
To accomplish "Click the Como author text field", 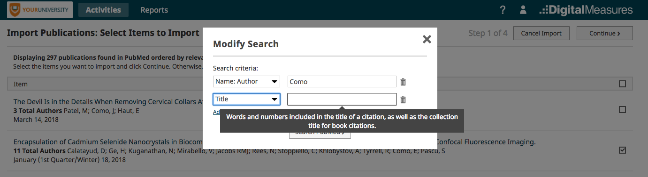I will click(342, 82).
